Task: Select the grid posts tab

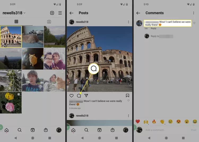Action: click(x=16, y=21)
